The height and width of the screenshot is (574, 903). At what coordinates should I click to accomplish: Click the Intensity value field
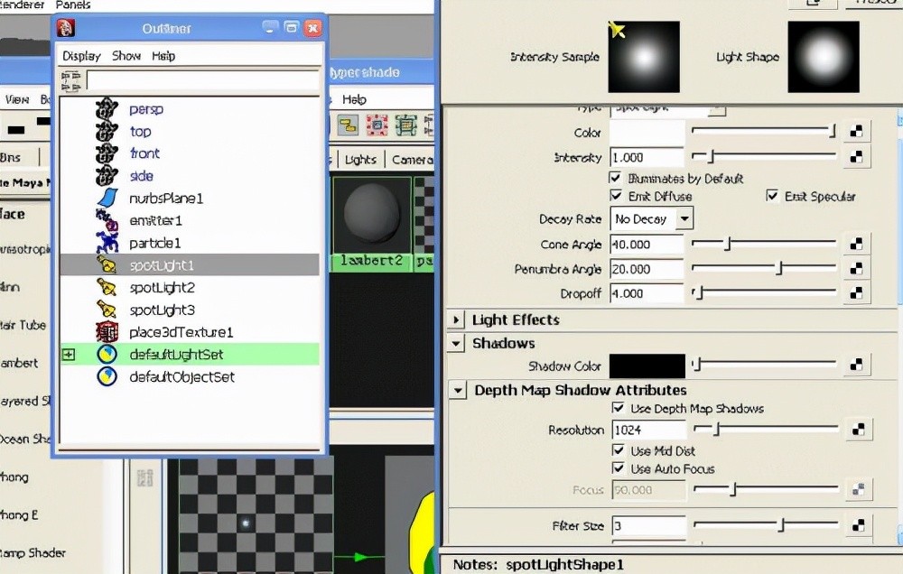click(x=647, y=157)
